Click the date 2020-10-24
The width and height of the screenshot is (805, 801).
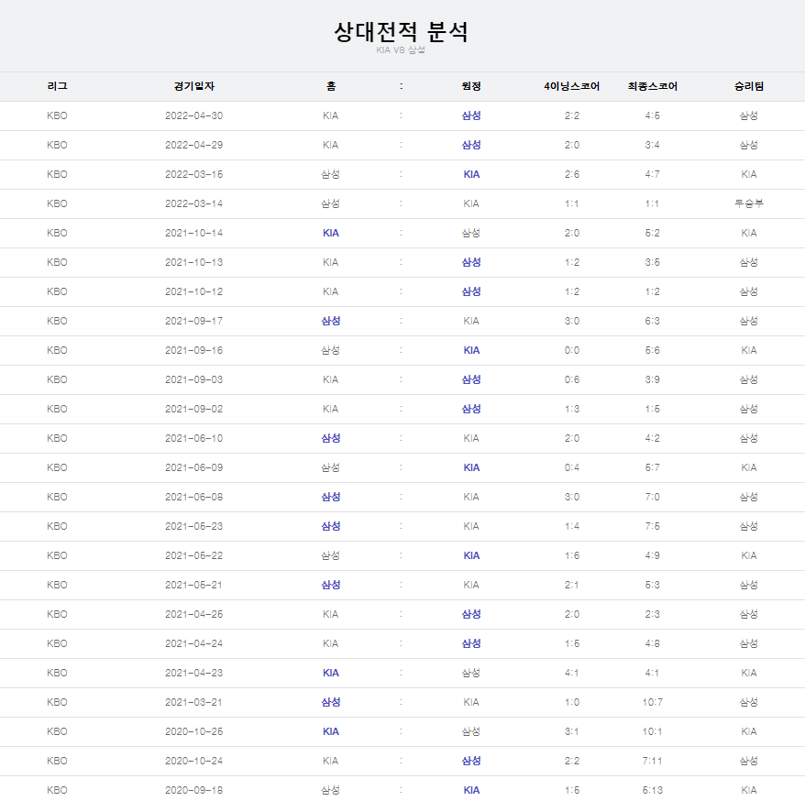[x=194, y=761]
